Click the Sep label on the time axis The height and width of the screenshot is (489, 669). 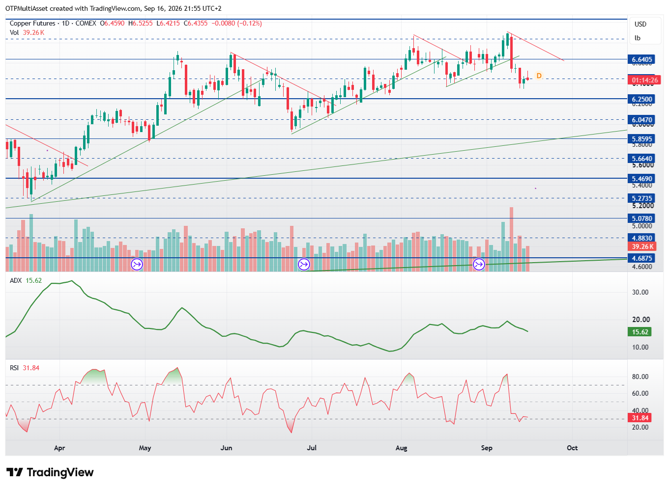(x=487, y=448)
